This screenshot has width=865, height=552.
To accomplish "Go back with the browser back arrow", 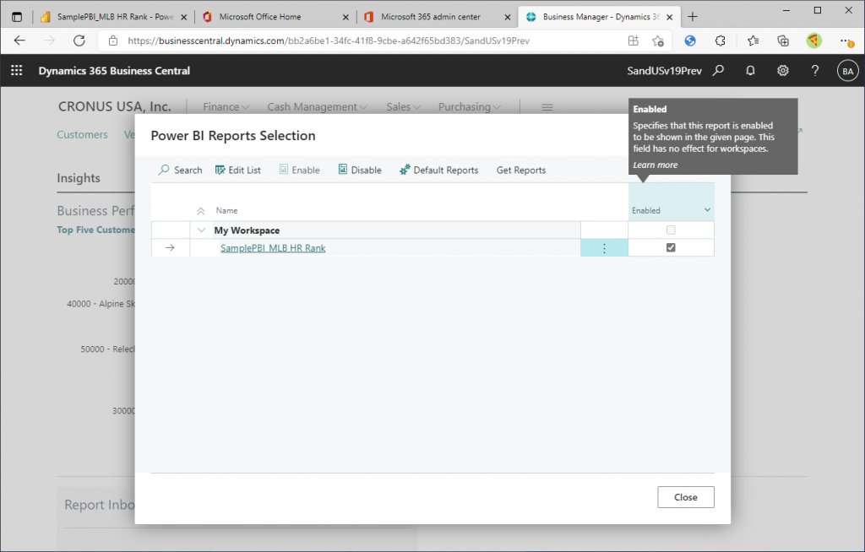I will 20,41.
